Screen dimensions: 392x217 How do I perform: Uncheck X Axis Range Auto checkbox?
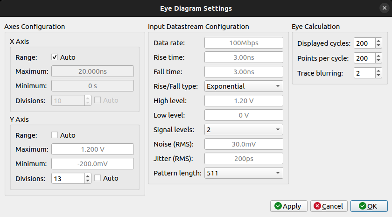point(55,57)
